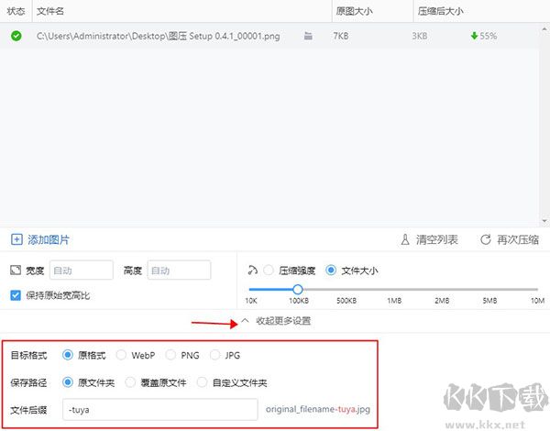Click the green success status icon

pyautogui.click(x=16, y=36)
